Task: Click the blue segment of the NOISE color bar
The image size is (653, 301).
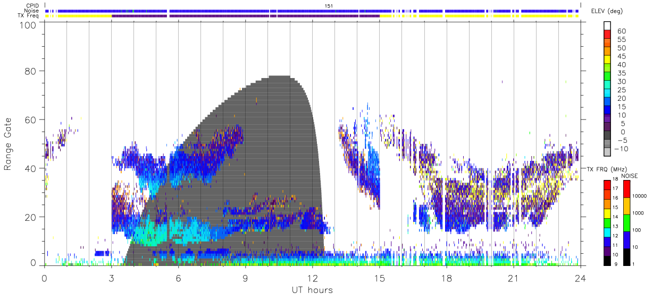Action: click(x=626, y=239)
